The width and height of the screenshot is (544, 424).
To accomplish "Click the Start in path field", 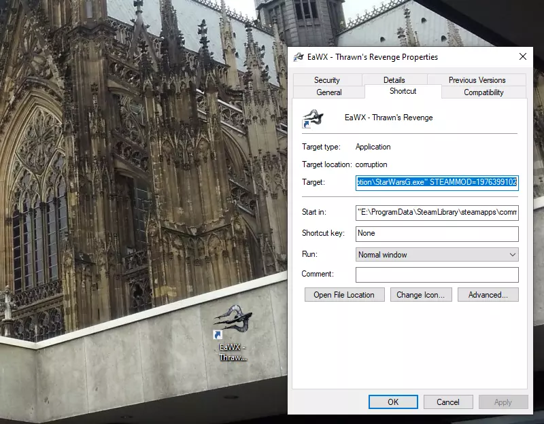I will (x=437, y=213).
